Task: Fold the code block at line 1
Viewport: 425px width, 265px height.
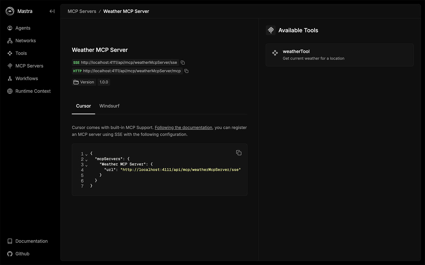Action: coord(86,155)
